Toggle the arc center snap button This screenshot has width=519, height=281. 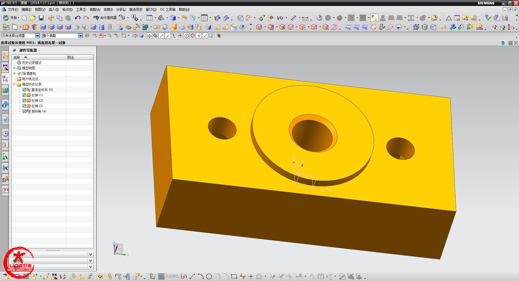187,36
